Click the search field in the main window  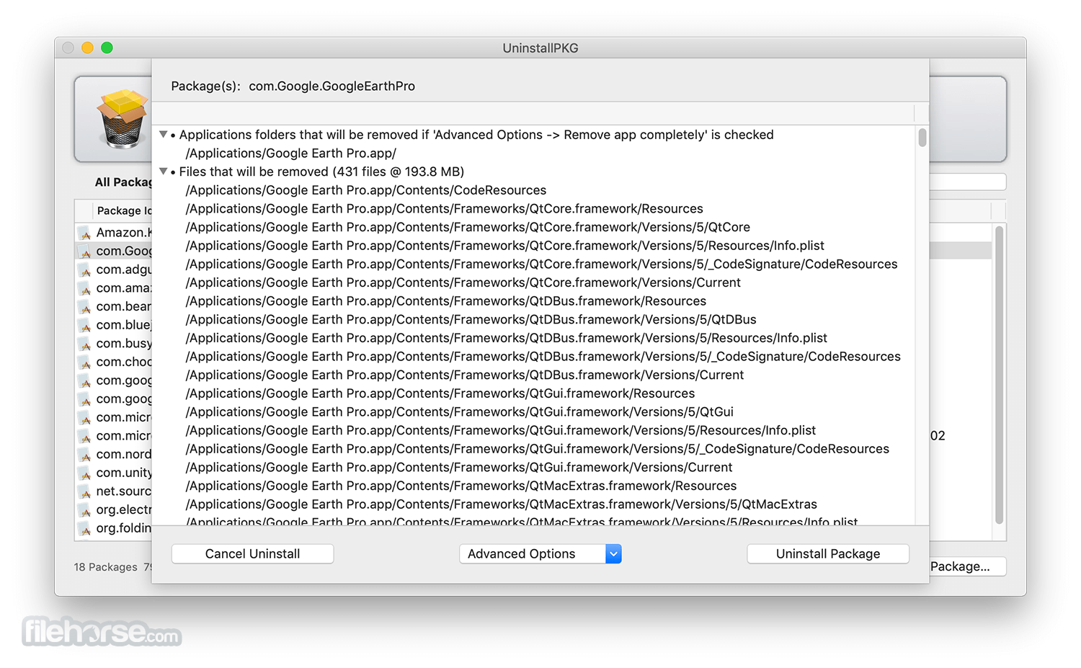click(x=967, y=182)
